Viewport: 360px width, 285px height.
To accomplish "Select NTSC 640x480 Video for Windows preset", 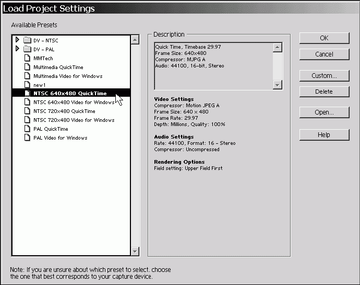I will pos(74,102).
